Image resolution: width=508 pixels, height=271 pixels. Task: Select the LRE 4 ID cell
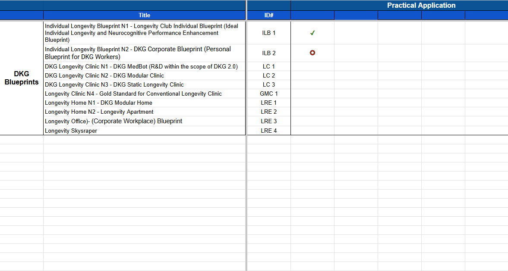(x=268, y=131)
